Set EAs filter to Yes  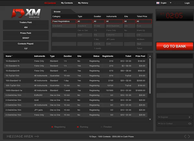(x=130, y=26)
